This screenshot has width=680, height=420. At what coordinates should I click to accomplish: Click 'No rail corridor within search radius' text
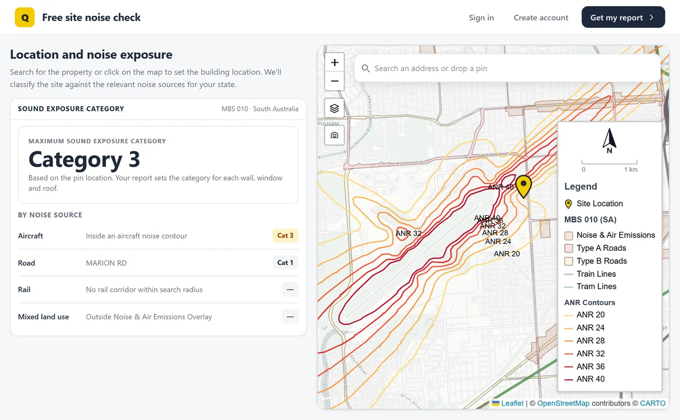[144, 290]
